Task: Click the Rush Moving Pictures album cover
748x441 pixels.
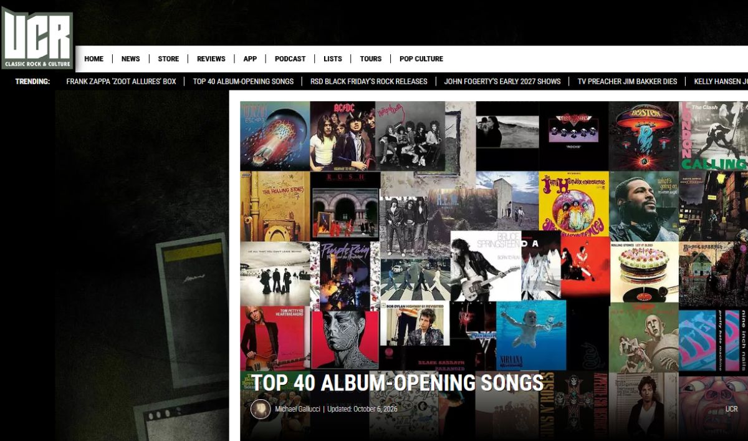Action: [x=345, y=205]
